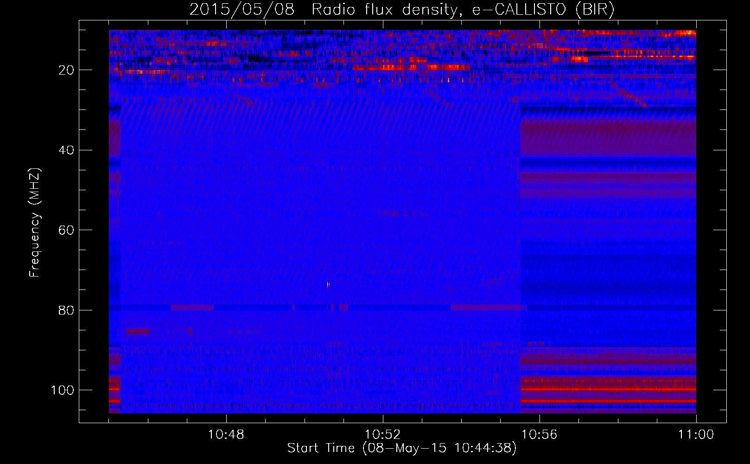
Task: Click the 10:48 time tick label
Action: [x=226, y=435]
